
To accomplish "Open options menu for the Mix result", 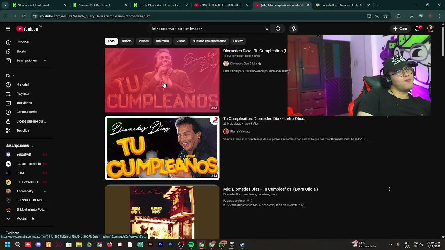I will [x=390, y=189].
